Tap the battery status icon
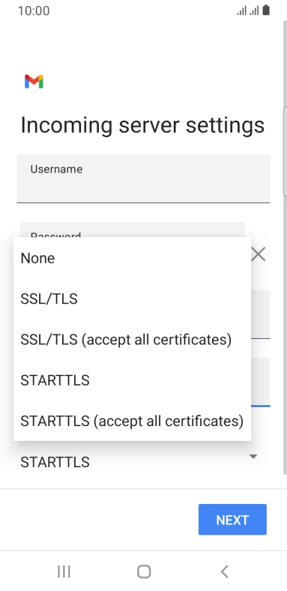The height and width of the screenshot is (591, 287). click(x=266, y=10)
